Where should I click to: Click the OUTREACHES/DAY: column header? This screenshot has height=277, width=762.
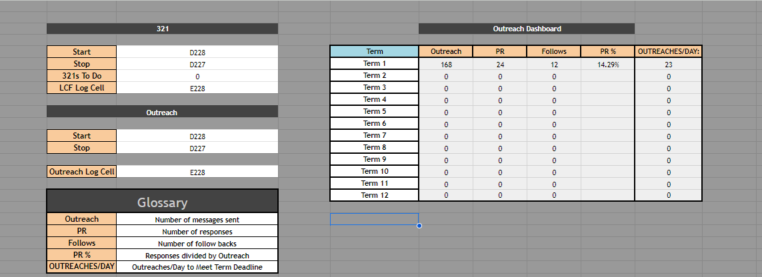[x=668, y=51]
